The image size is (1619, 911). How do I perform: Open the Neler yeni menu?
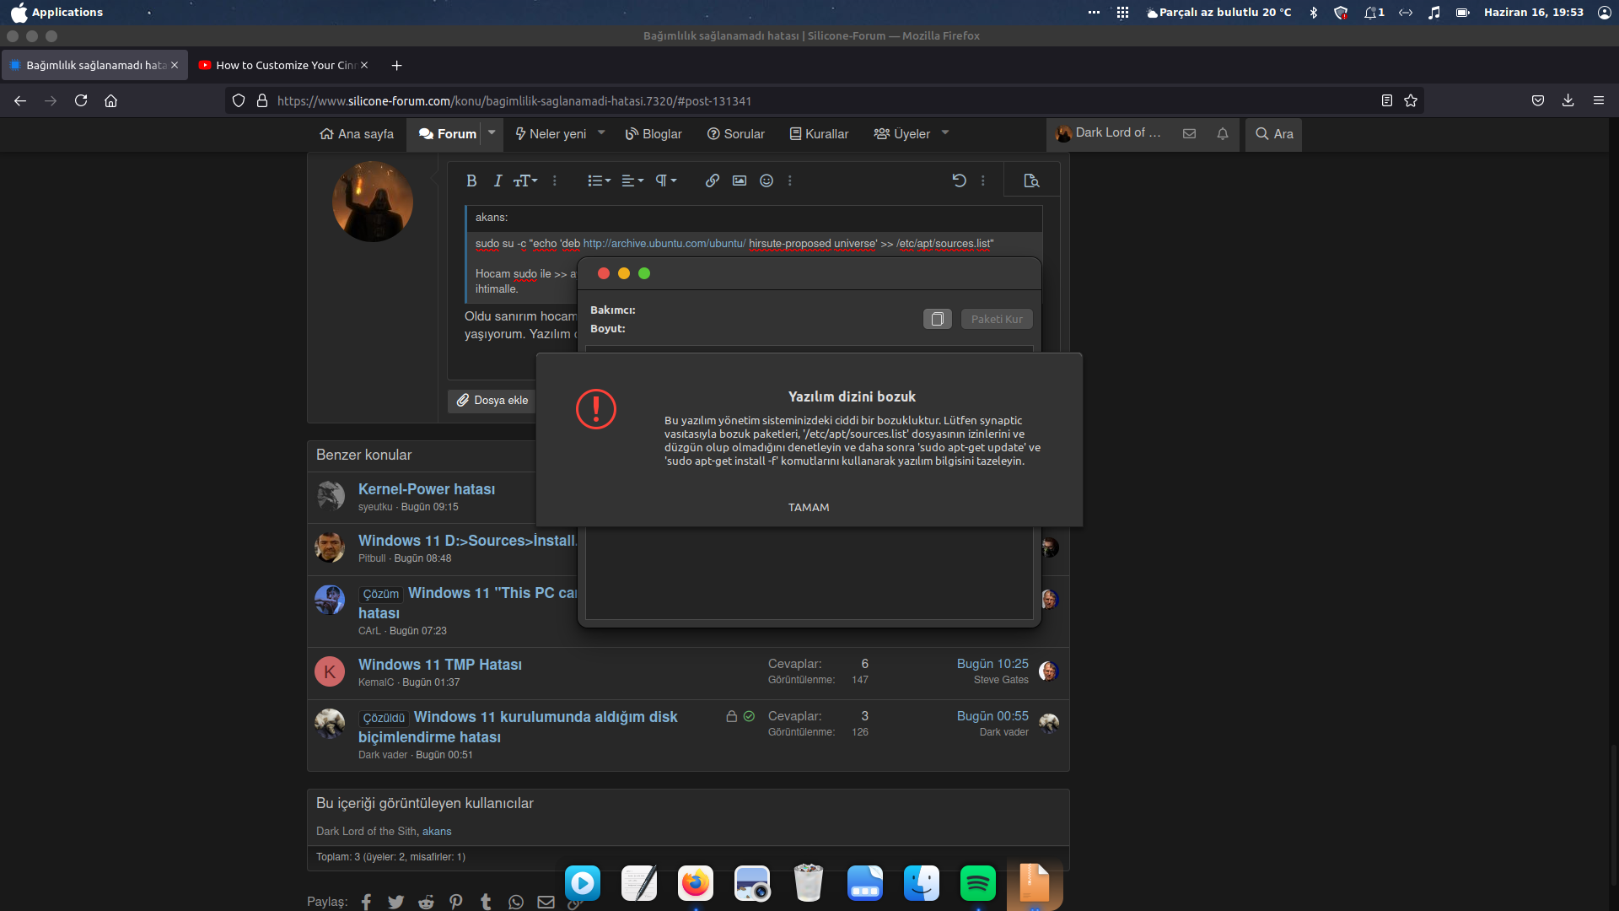(x=551, y=134)
